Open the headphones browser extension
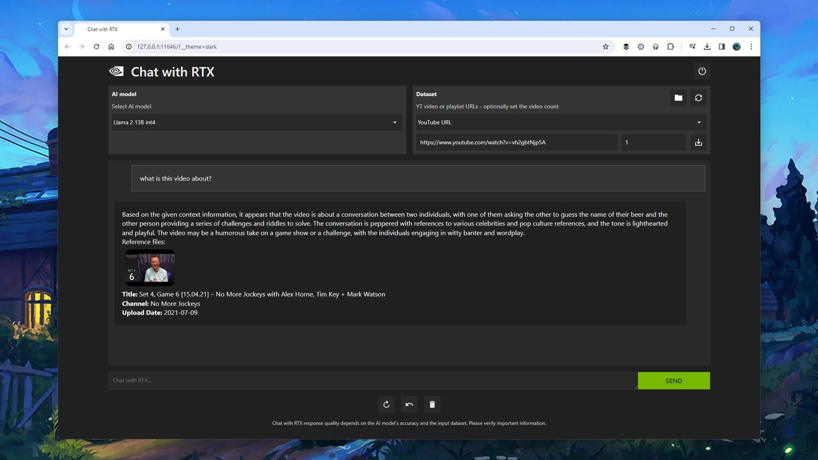 tap(655, 47)
